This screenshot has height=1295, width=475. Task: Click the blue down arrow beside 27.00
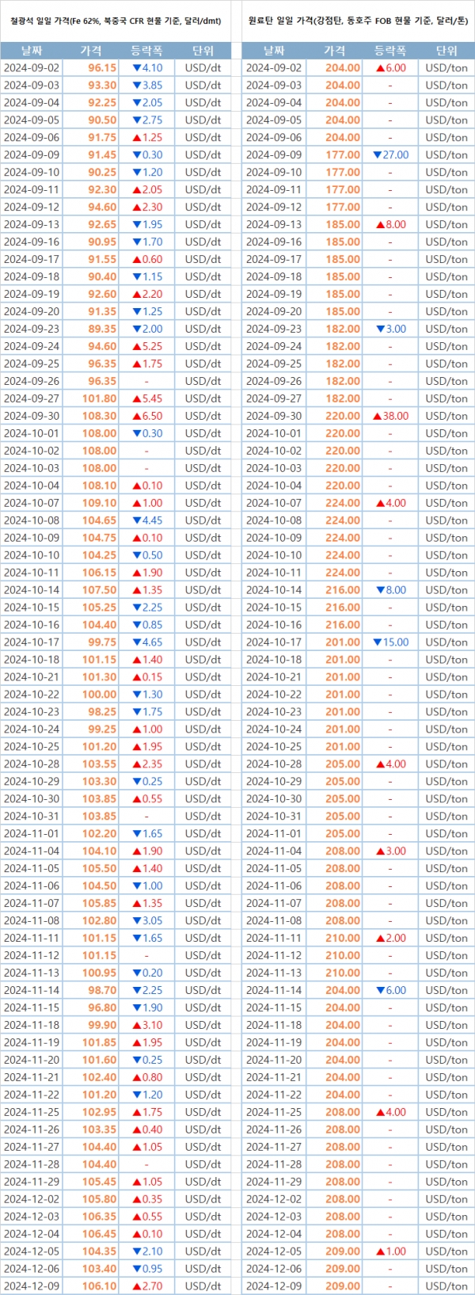[x=377, y=155]
